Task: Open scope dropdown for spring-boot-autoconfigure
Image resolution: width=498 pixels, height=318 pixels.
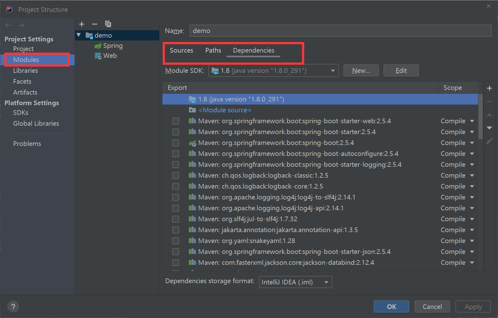Action: tap(472, 154)
